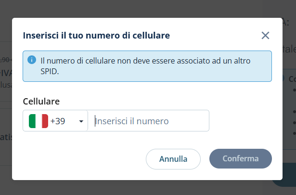Expand the country prefix dropdown arrow
This screenshot has height=195, width=296.
[81, 121]
